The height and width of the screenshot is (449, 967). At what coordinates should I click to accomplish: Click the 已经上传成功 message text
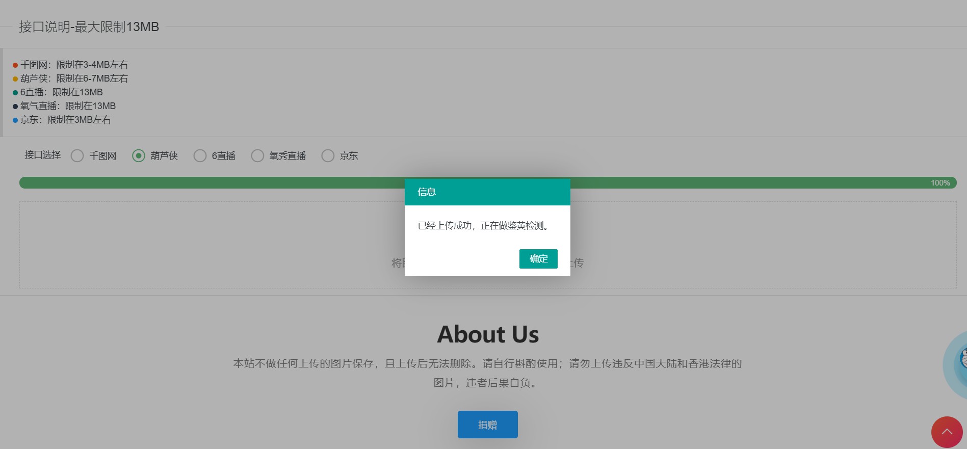coord(484,226)
